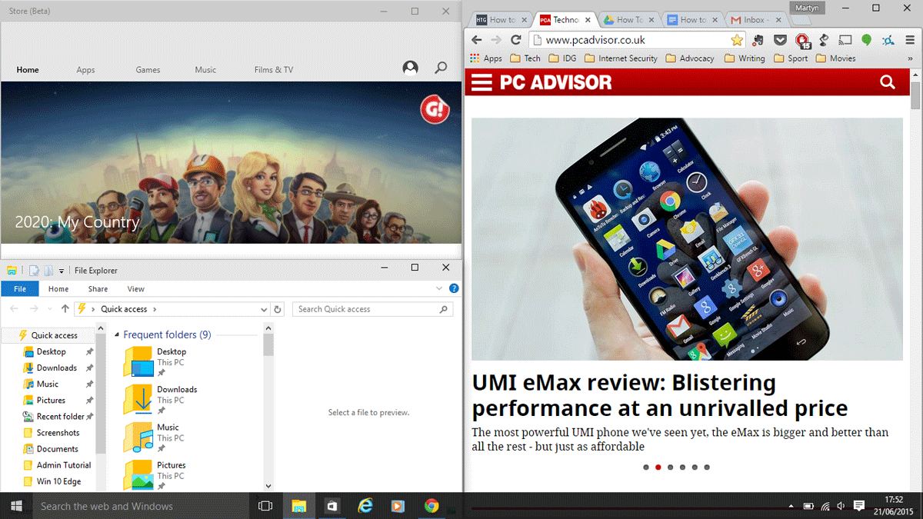Open the Store app from the taskbar
Screen dimensions: 923x519
[332, 506]
